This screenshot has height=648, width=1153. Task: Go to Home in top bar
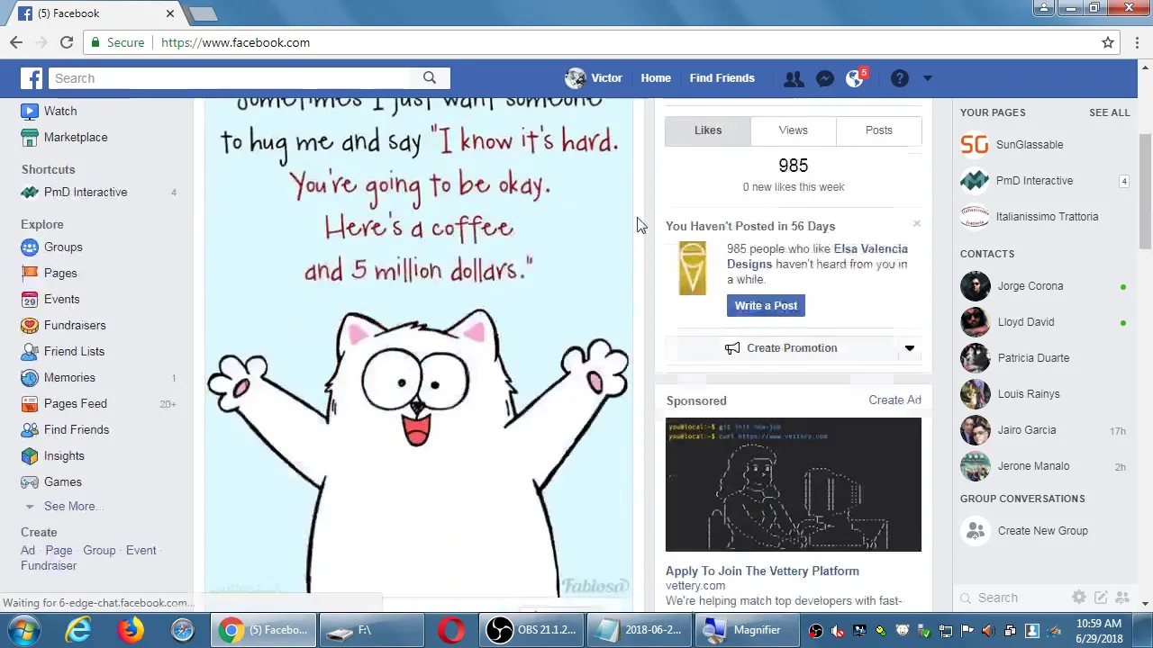[656, 78]
